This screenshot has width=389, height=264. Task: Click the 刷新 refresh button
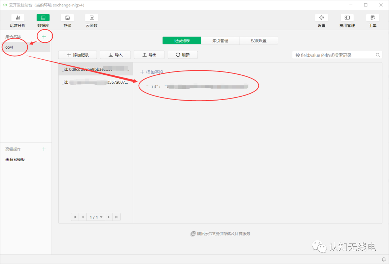click(183, 55)
